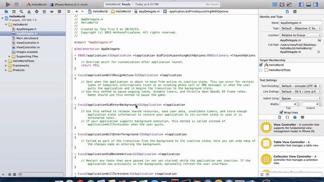Collapse the HelloWorld group folder
The width and height of the screenshot is (324, 182).
[6, 24]
